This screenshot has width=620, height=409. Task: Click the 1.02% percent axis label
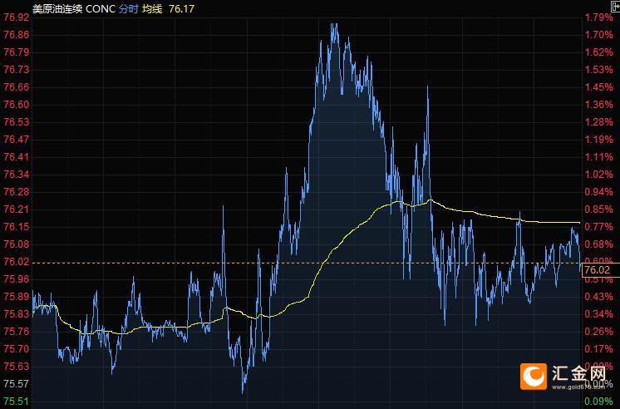[599, 175]
